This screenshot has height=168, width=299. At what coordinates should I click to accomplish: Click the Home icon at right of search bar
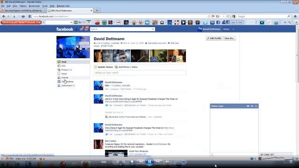click(x=295, y=16)
